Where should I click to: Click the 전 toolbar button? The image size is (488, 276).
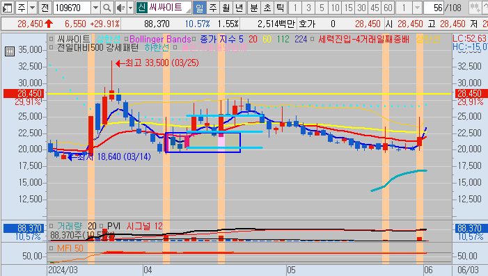pyautogui.click(x=45, y=8)
